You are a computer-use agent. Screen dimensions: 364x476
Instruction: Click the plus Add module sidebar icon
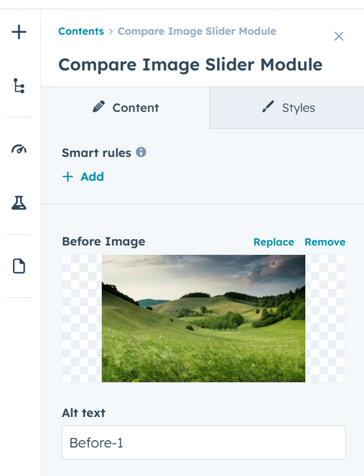coord(19,32)
